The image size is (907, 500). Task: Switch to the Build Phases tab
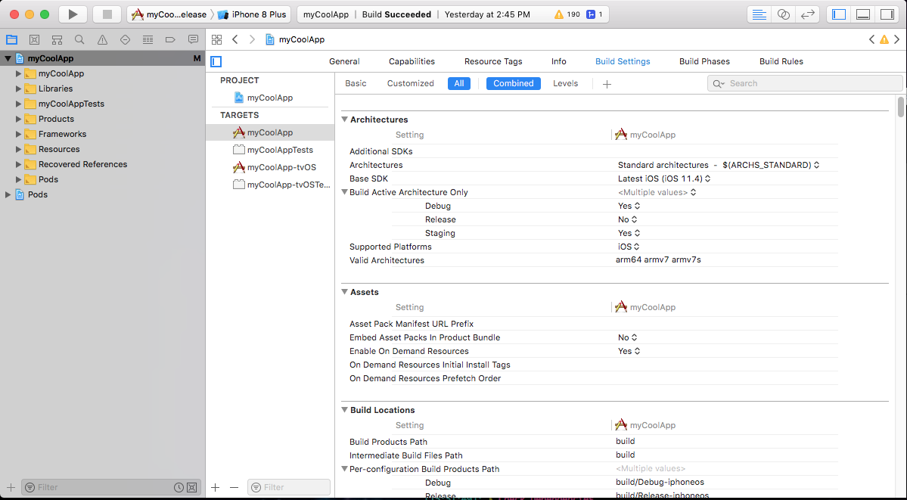(704, 61)
